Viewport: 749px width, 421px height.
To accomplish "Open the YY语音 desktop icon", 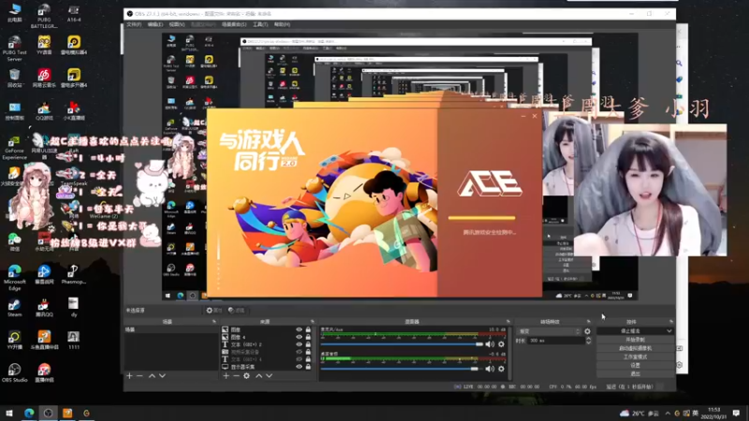I will coord(44,45).
